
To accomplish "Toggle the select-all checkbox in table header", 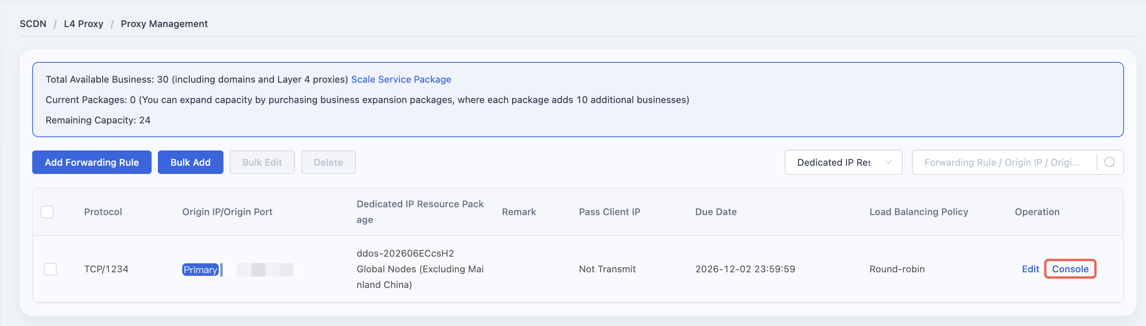I will coord(47,212).
